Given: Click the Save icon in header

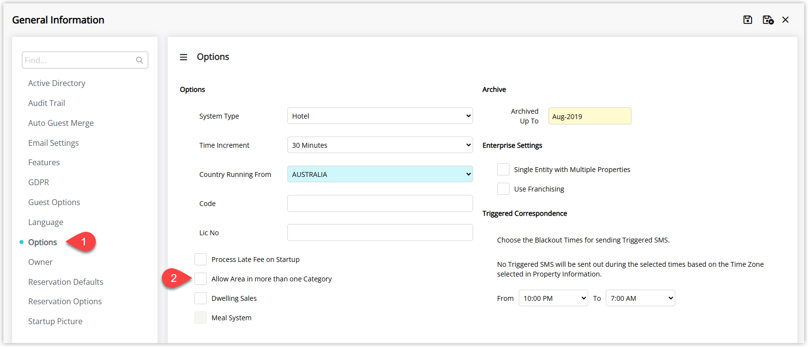Looking at the screenshot, I should (x=748, y=20).
